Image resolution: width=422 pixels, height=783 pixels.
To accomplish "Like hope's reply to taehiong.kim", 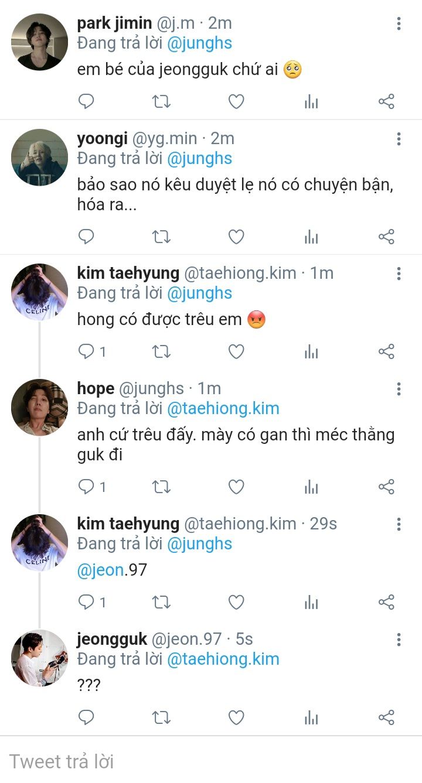I will (x=236, y=487).
